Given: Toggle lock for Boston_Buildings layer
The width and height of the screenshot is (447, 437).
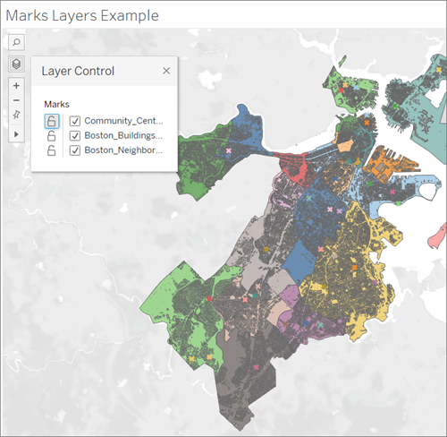Looking at the screenshot, I should [52, 136].
